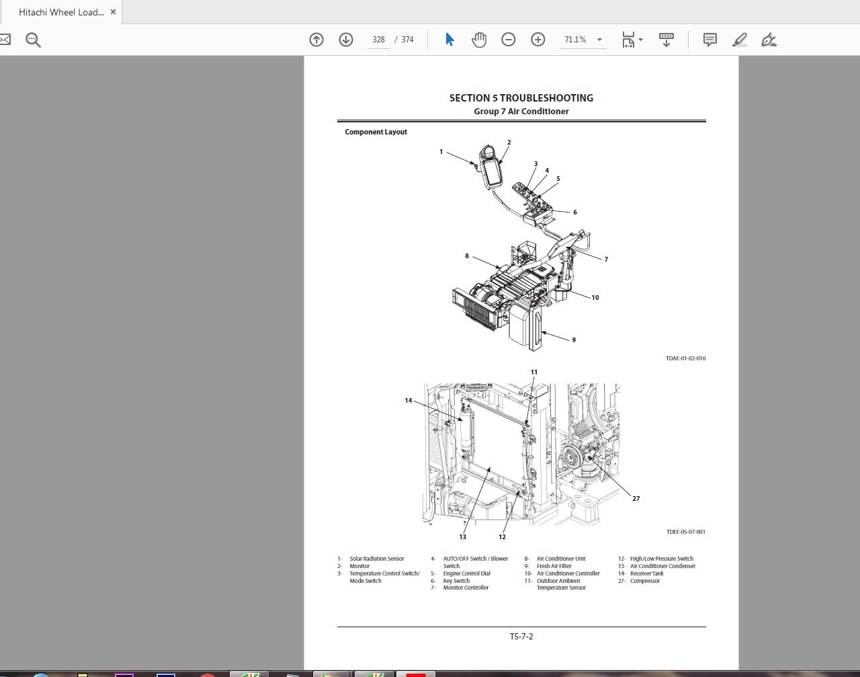860x677 pixels.
Task: Open the fill and sign tool
Action: click(769, 40)
